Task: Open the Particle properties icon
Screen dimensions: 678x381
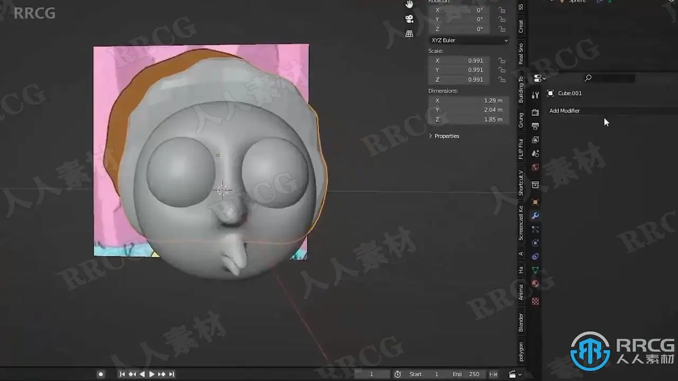Action: pyautogui.click(x=535, y=229)
